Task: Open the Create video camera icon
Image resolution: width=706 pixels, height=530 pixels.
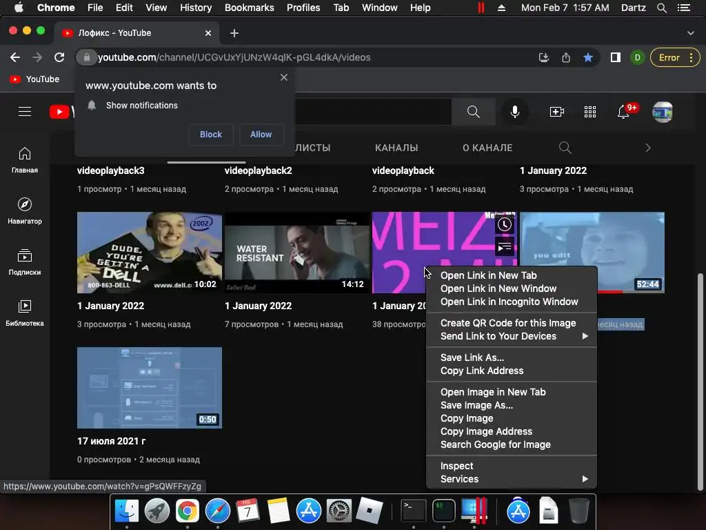Action: click(x=556, y=111)
